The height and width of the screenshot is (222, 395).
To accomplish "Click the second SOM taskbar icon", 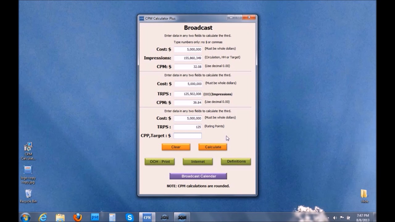I will point(182,217).
